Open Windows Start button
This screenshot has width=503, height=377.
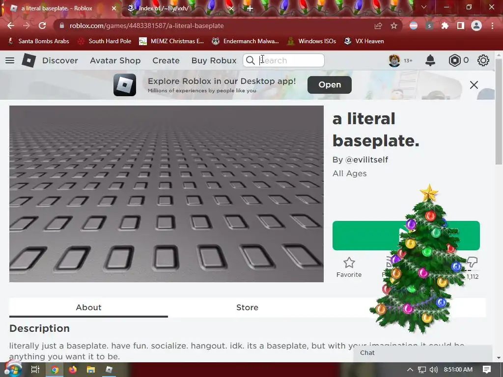[x=12, y=369]
